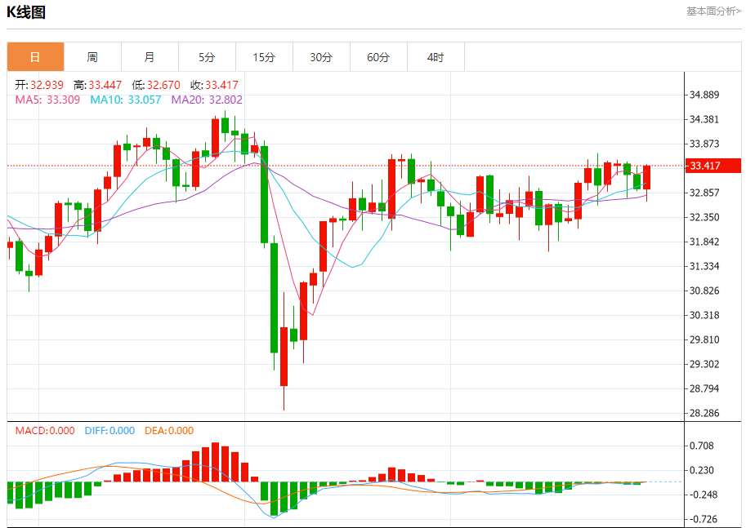Open the 5分 interval tab
The image size is (746, 528).
207,57
